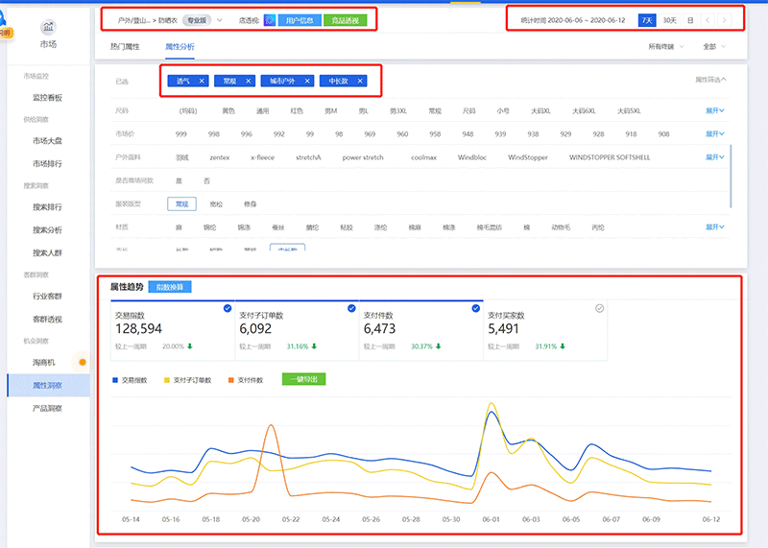Viewport: 768px width, 548px height.
Task: Toggle the 支付件数 metric checkbox
Action: [x=475, y=308]
